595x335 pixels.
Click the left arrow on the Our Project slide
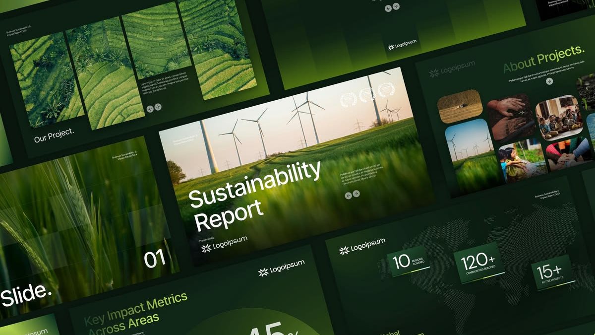(150, 108)
